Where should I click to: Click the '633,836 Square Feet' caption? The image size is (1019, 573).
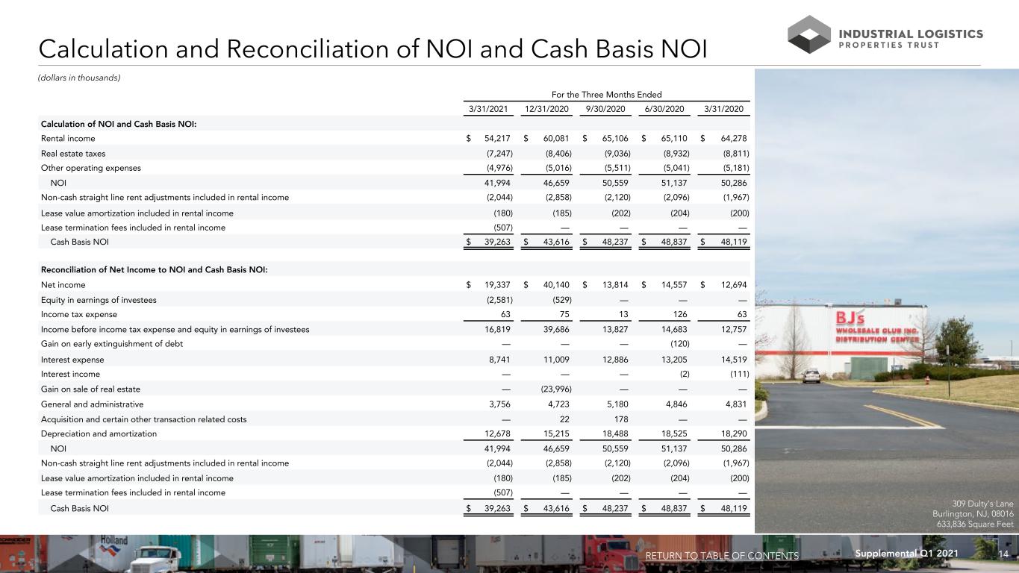(975, 524)
